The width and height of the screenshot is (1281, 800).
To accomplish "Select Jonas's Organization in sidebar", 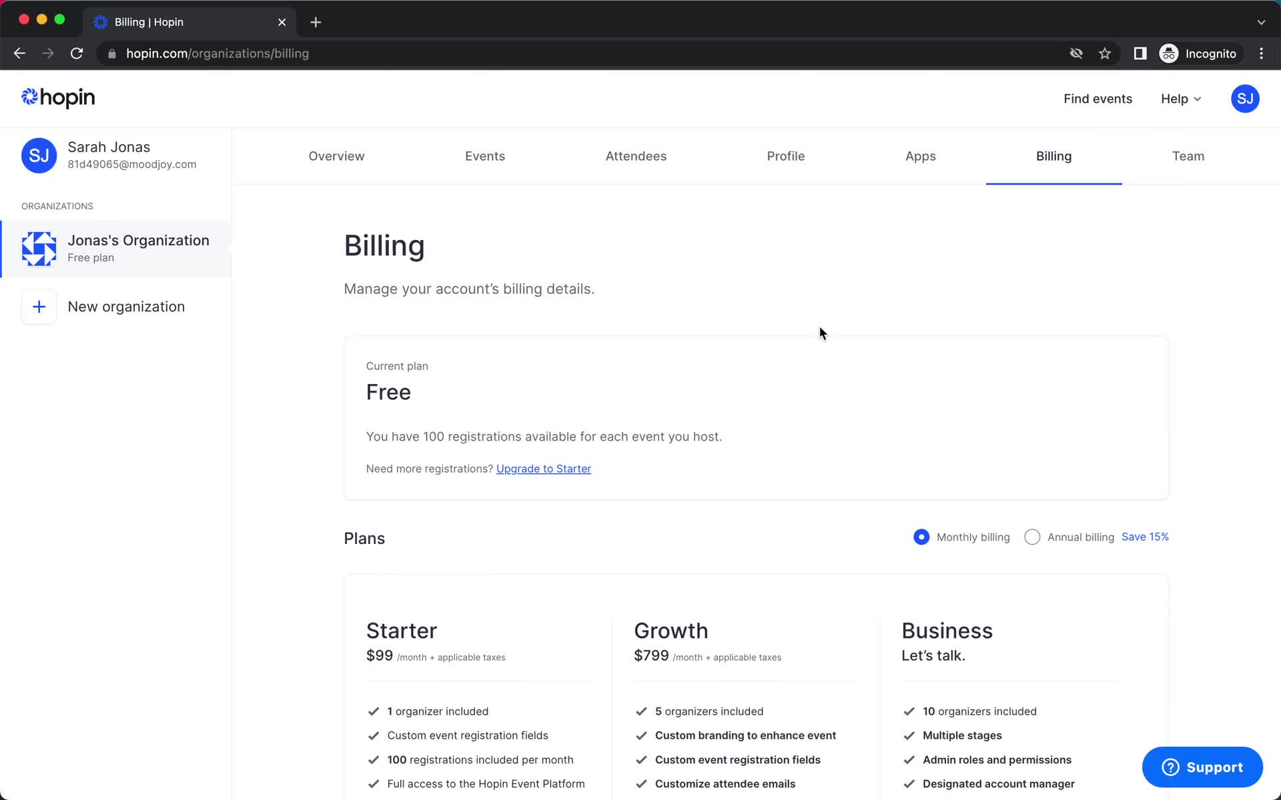I will (116, 249).
